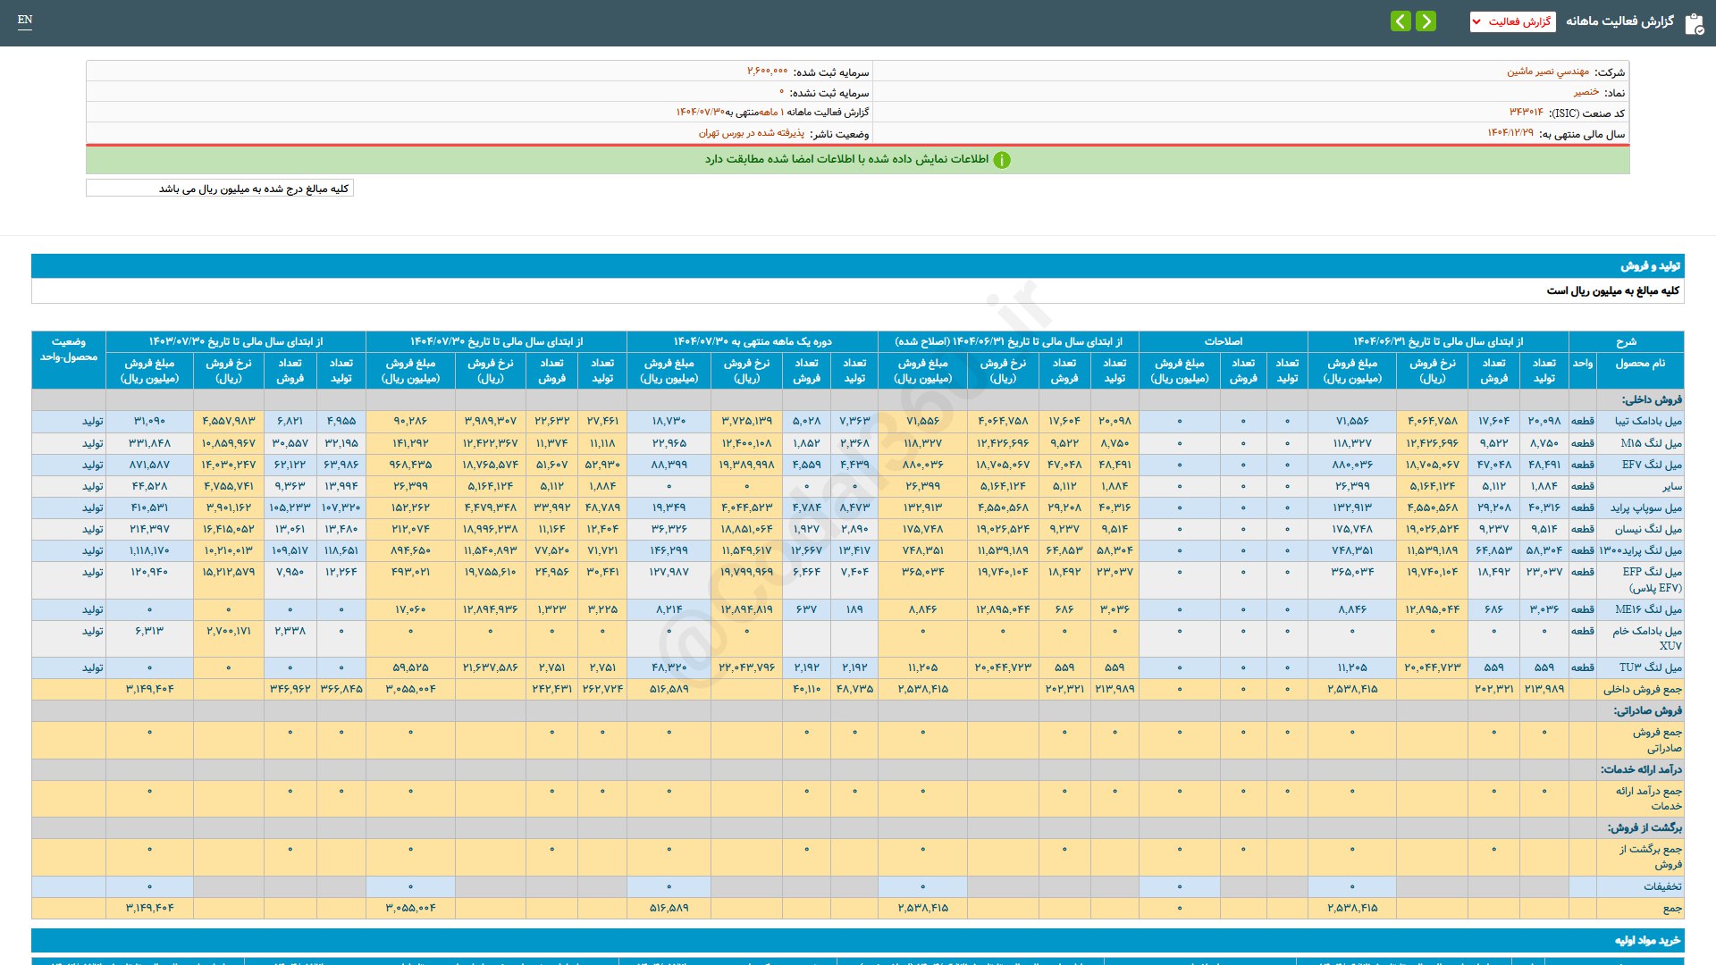Click the registered capital value ۲,۶۰۰,۰۰۰
Screen dimensions: 1716x965
pos(767,71)
